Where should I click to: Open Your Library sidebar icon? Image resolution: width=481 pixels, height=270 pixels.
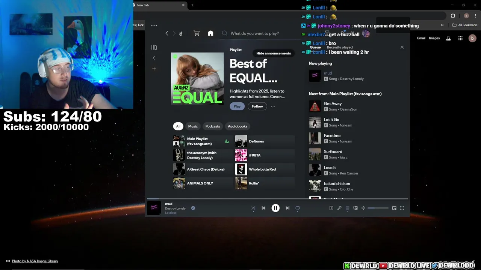154,47
